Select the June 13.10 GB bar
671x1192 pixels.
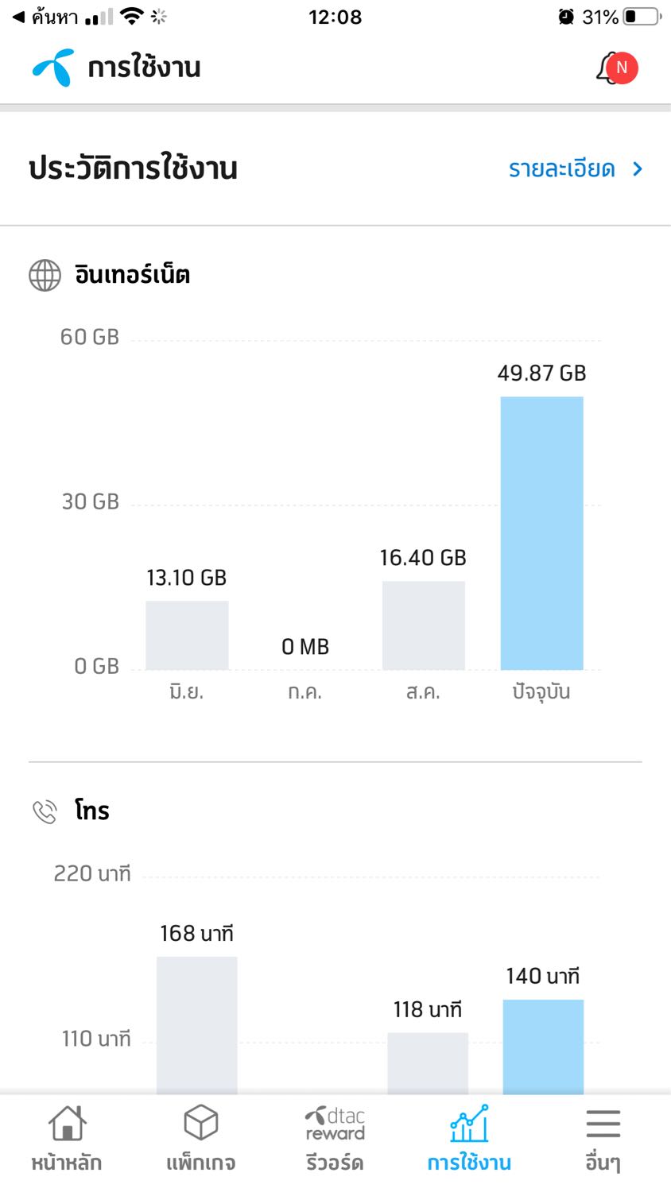tap(187, 635)
